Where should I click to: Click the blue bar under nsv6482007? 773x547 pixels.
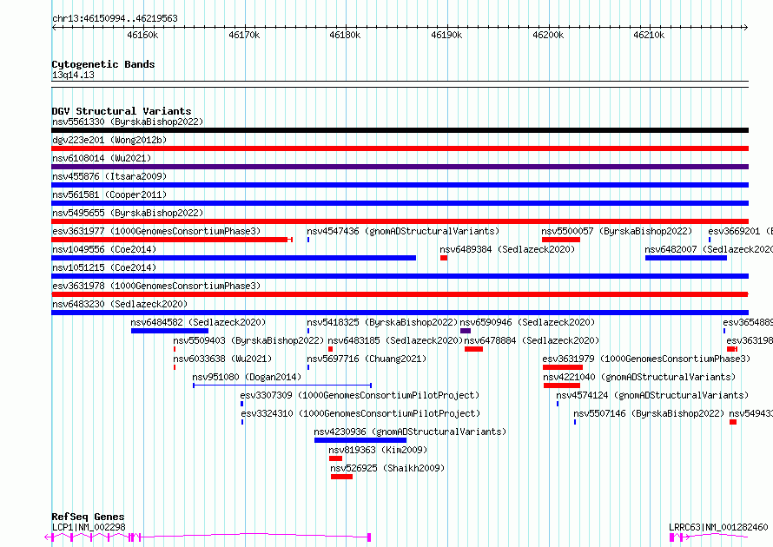[x=686, y=258]
